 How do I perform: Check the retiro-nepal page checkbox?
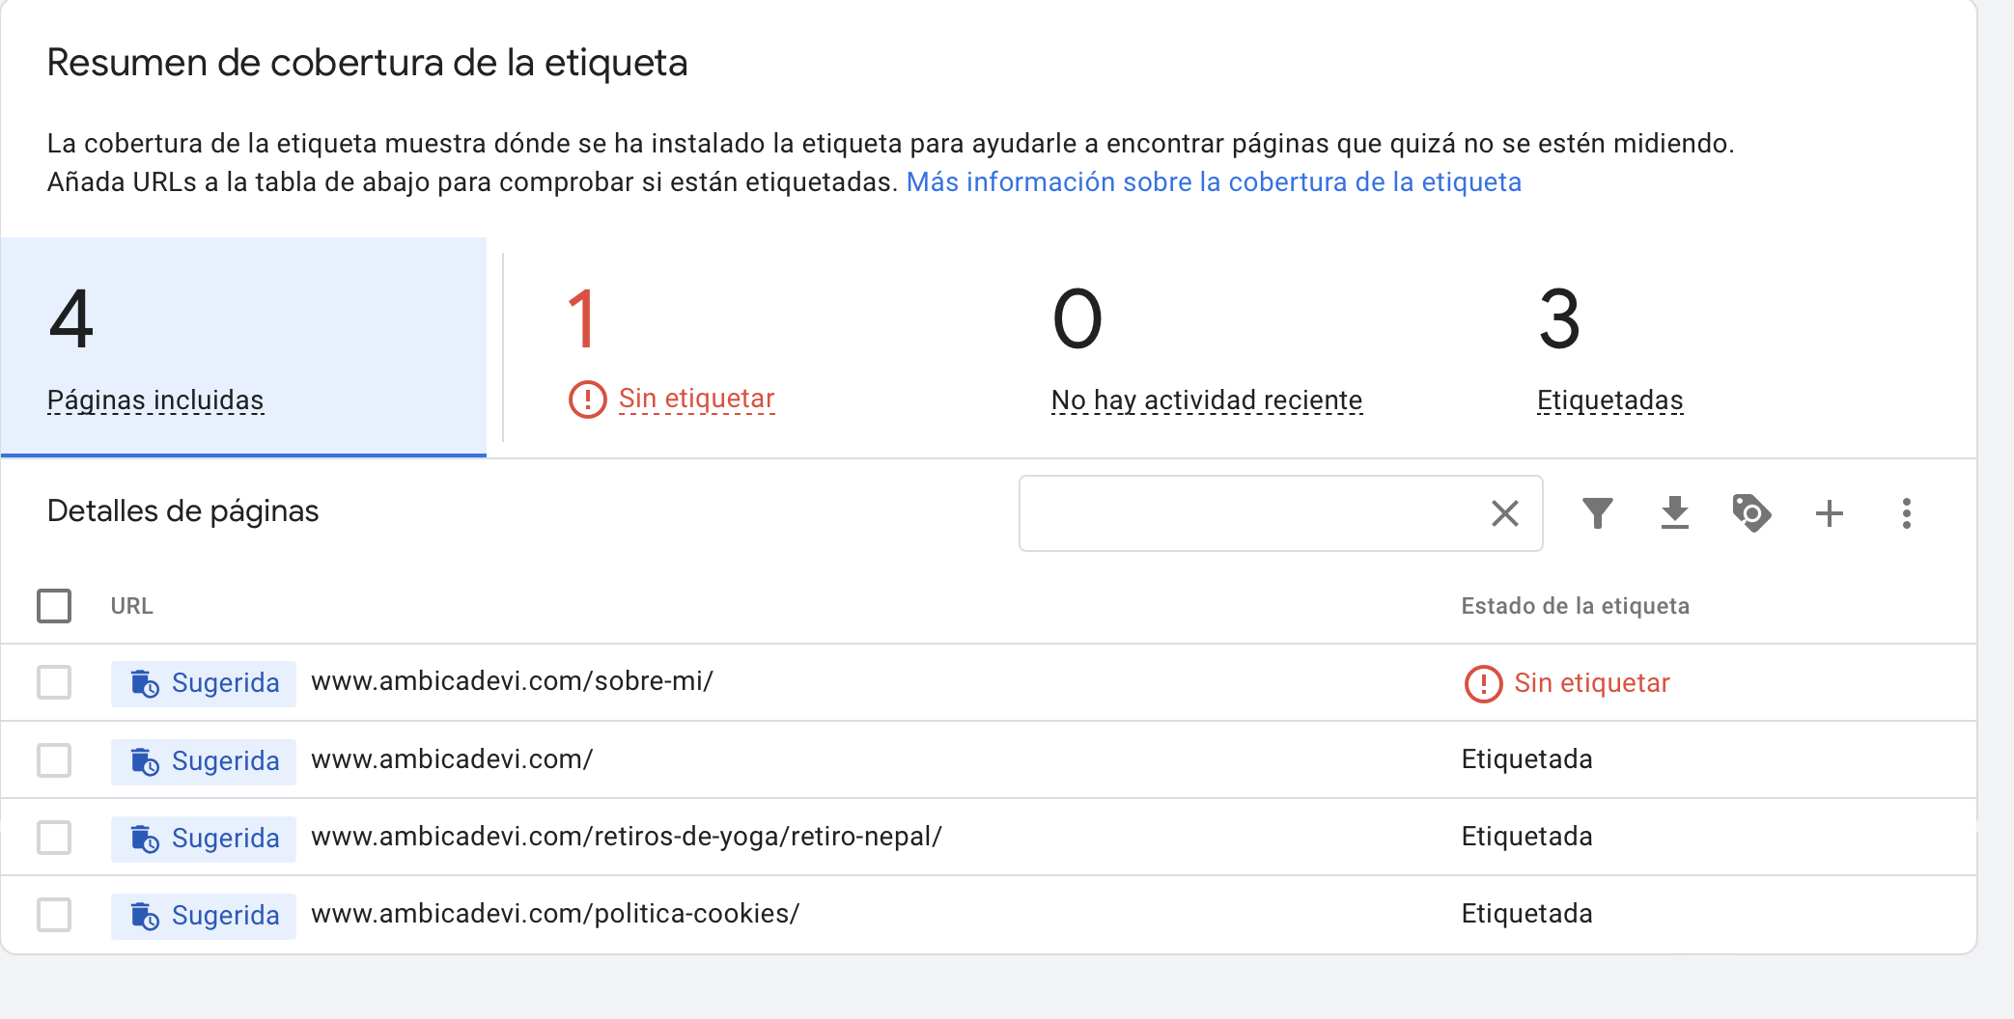(x=54, y=837)
